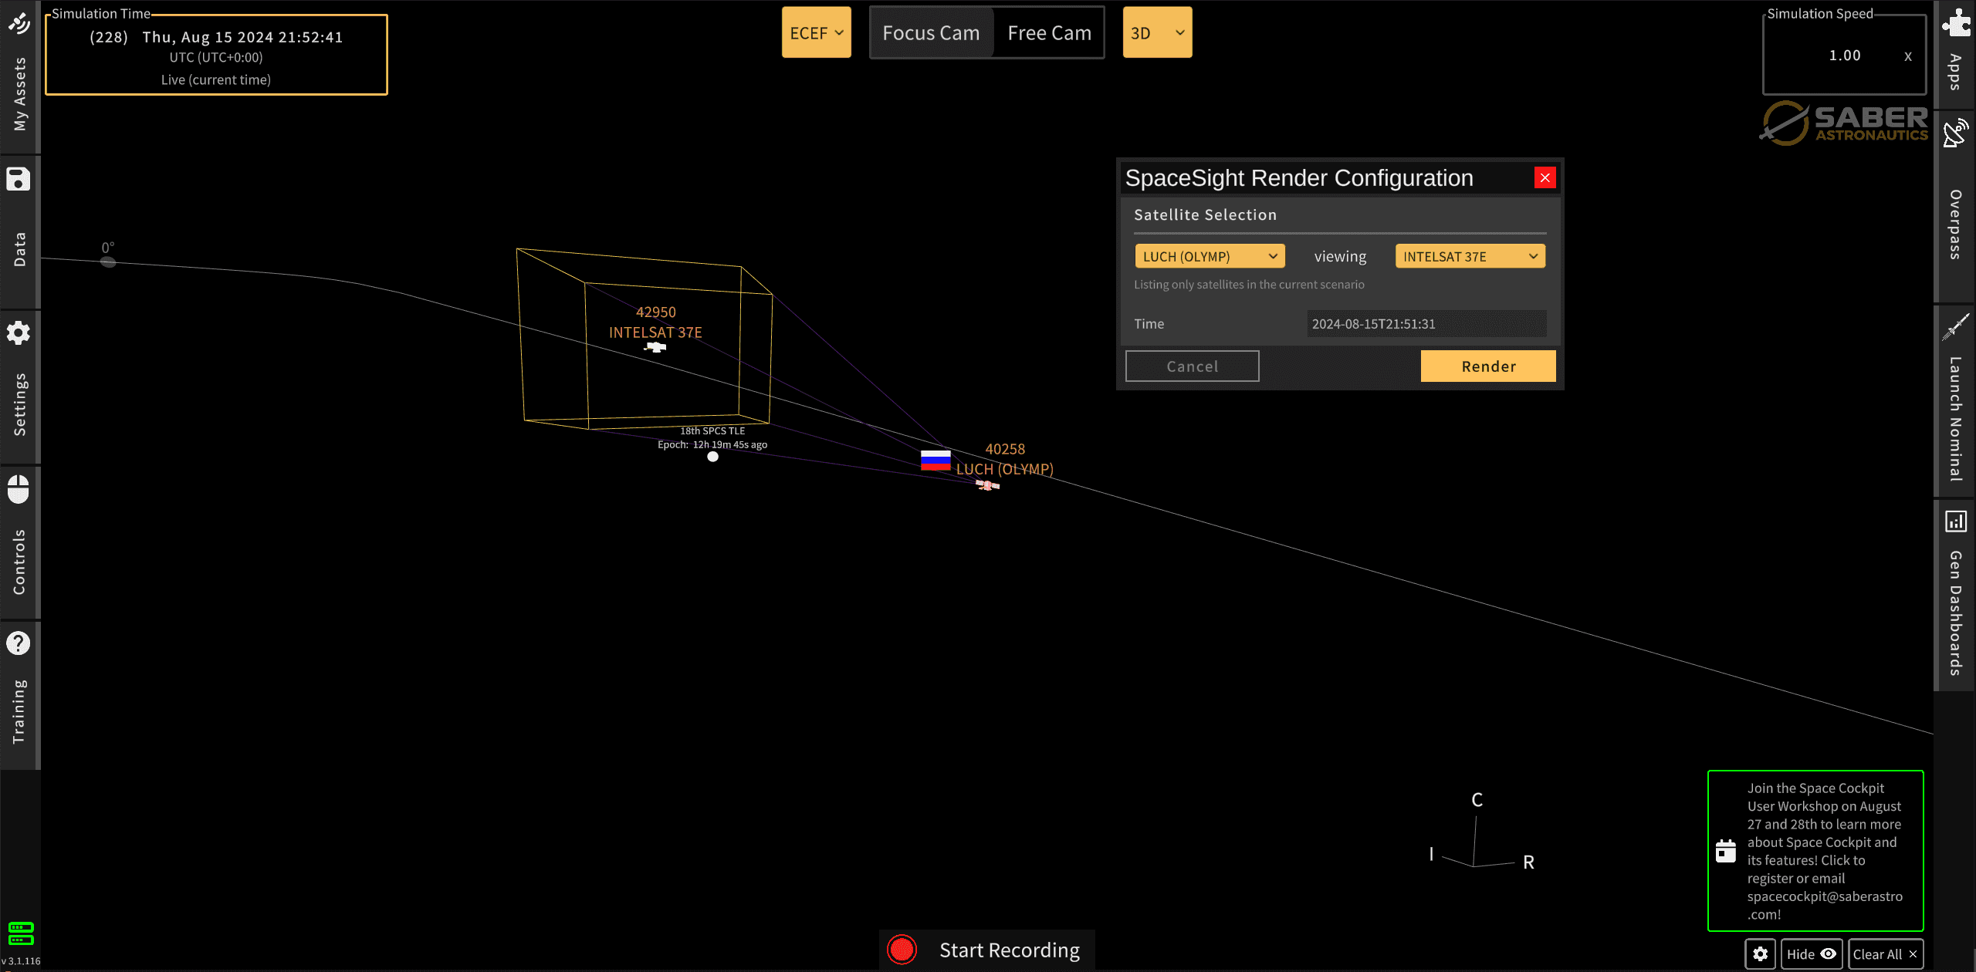Image resolution: width=1976 pixels, height=972 pixels.
Task: Click the LUCH (OLYMP) label in scene
Action: (x=1004, y=469)
